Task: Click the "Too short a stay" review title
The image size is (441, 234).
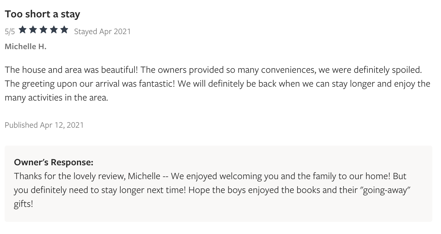Action: coord(42,14)
